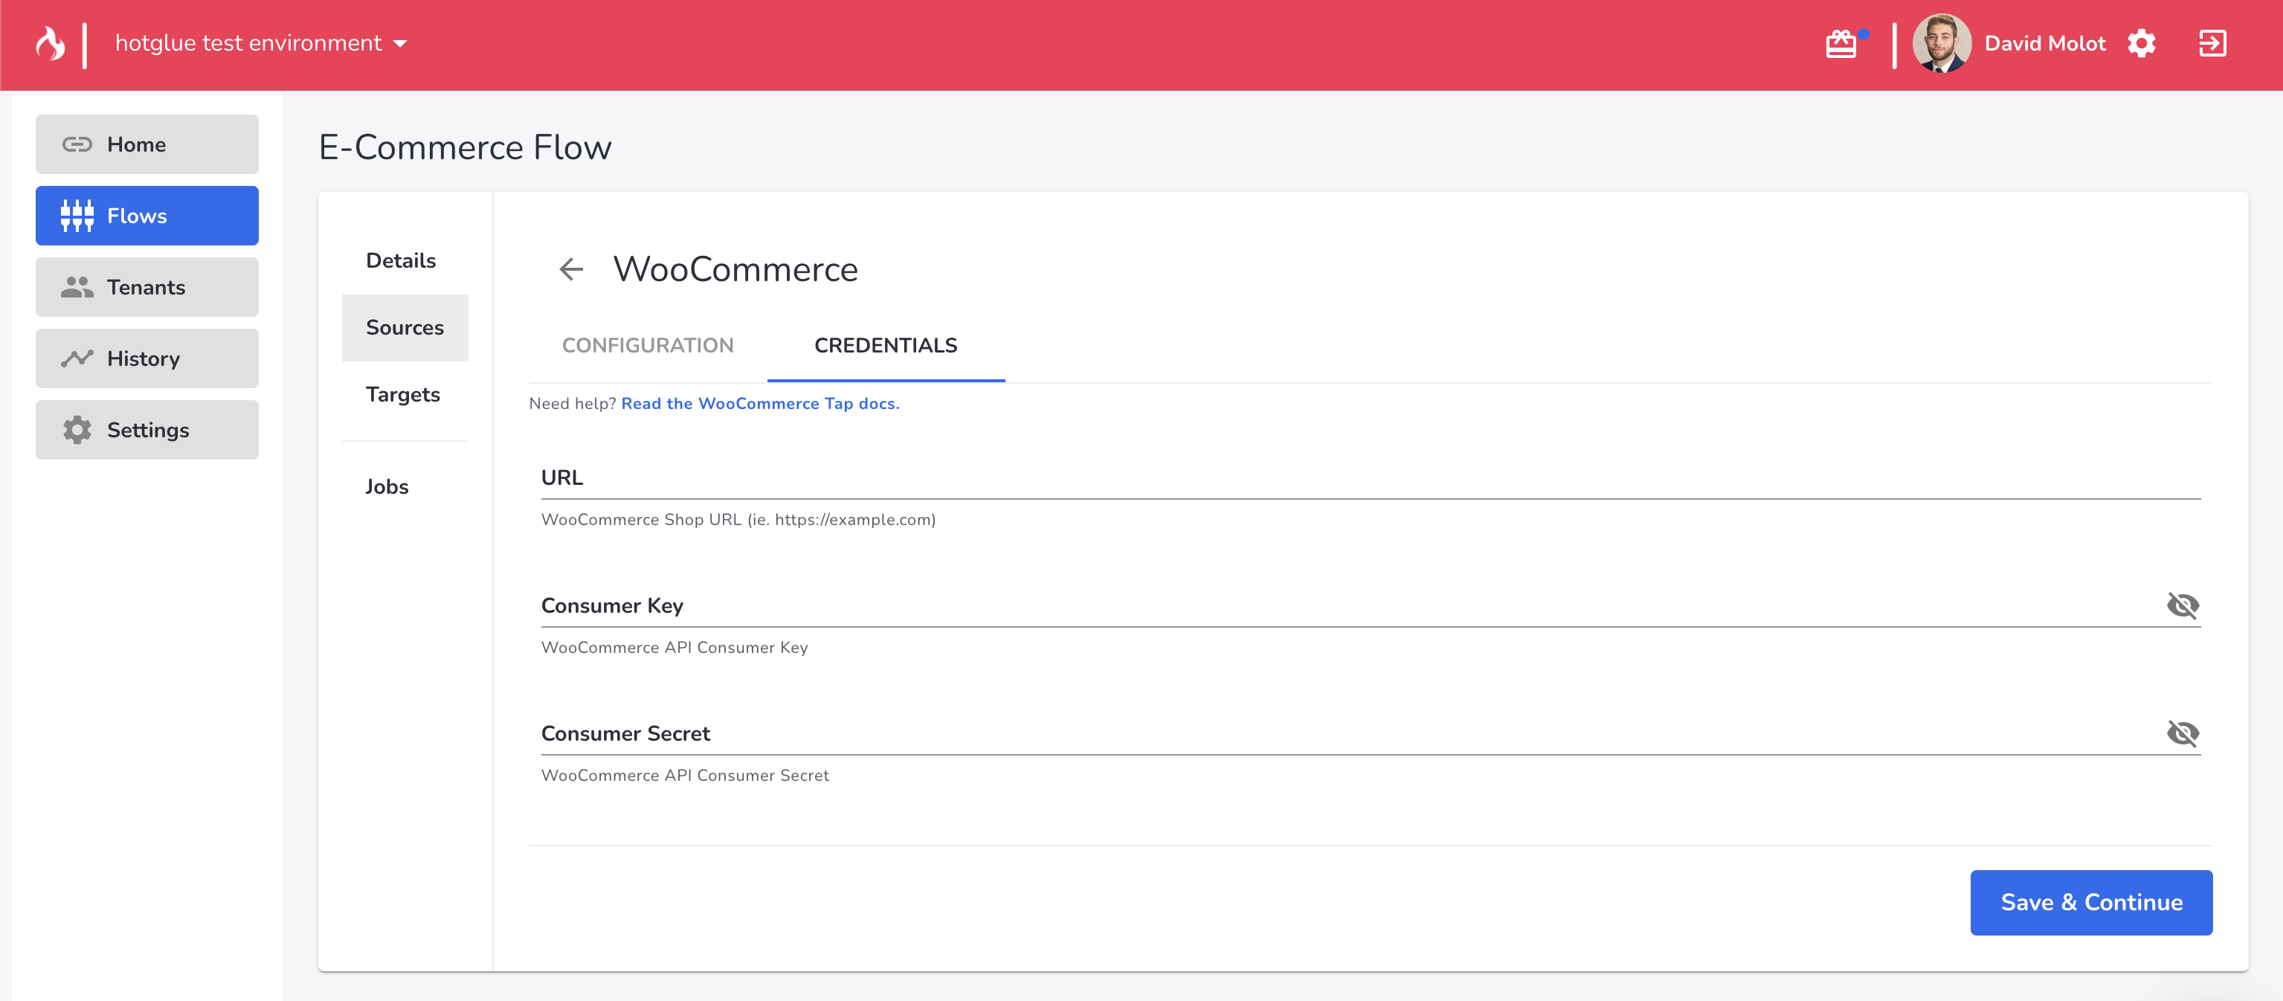Click the WooCommerce API Consumer Key hint
Image resolution: width=2283 pixels, height=1001 pixels.
(x=674, y=648)
